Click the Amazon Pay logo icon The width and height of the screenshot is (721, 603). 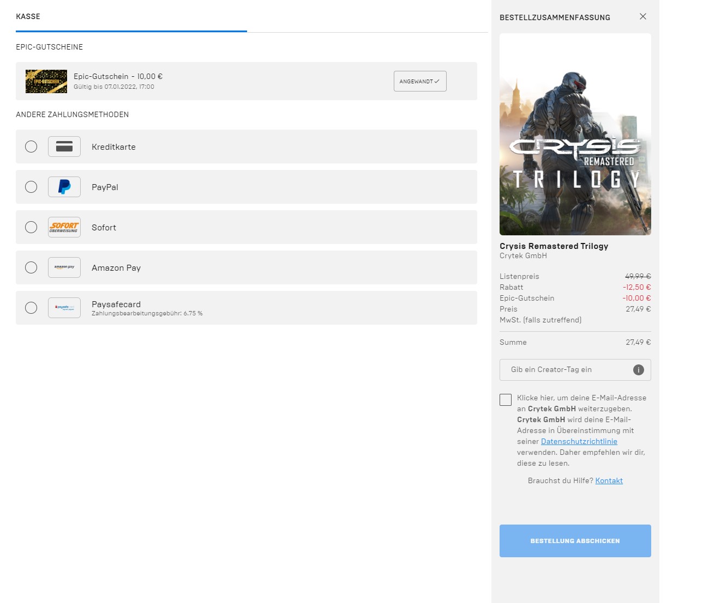pyautogui.click(x=64, y=267)
